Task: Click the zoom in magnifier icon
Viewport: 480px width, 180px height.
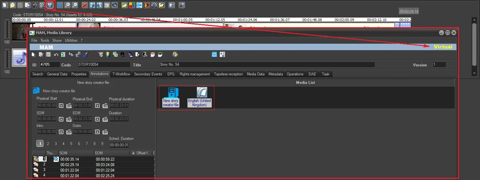Action: click(67, 5)
